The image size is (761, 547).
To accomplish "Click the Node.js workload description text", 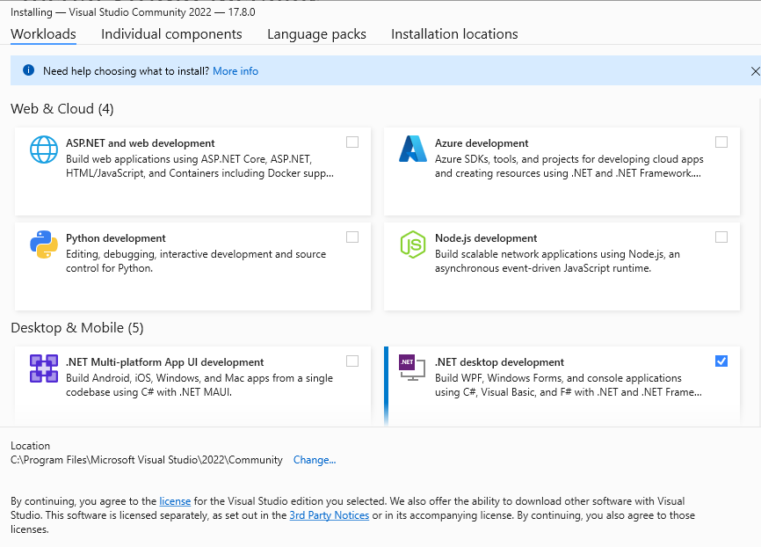I will click(557, 261).
